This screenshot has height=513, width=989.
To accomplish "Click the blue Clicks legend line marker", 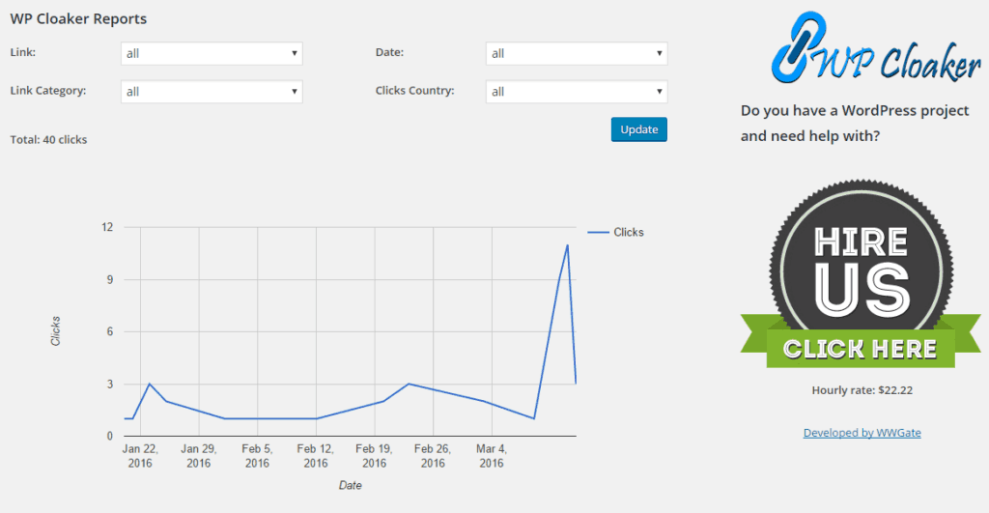I will pos(598,232).
